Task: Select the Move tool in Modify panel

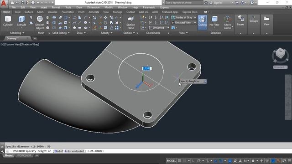Action: (x=105, y=18)
